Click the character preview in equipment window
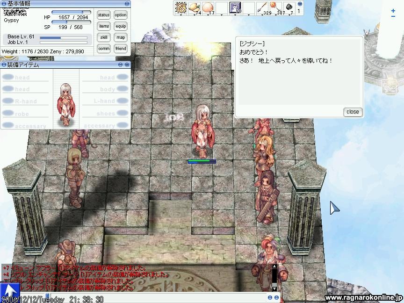 click(x=66, y=104)
